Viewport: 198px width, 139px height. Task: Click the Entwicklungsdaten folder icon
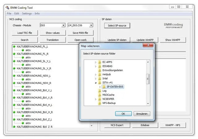click(x=100, y=70)
